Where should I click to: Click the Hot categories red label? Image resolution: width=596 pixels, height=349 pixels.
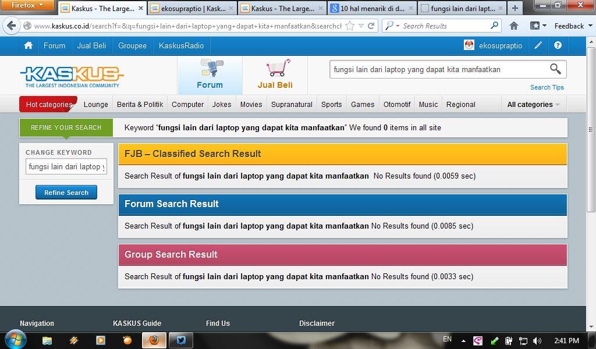[48, 104]
